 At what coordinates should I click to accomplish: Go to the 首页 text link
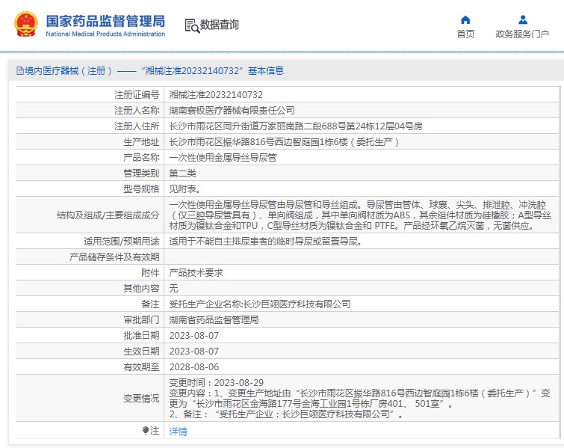click(465, 34)
